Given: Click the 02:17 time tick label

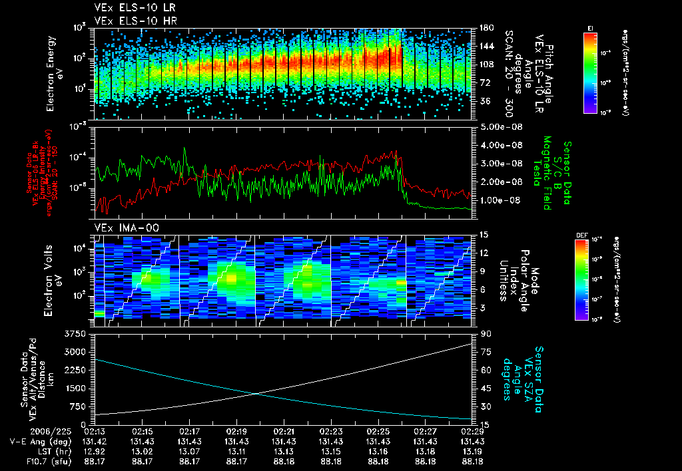Looking at the screenshot, I should tap(189, 432).
